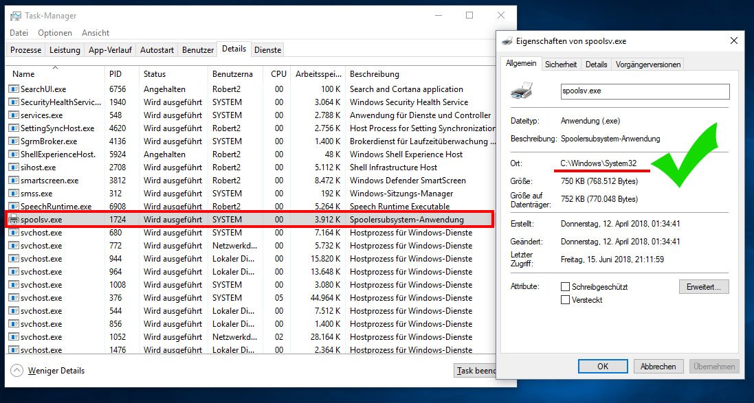Viewport: 754px width, 403px height.
Task: Click the ShellExperienceHost process icon
Action: pyautogui.click(x=12, y=154)
